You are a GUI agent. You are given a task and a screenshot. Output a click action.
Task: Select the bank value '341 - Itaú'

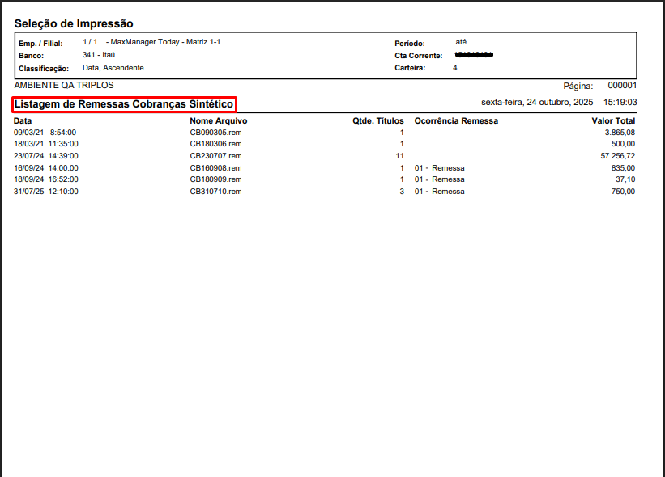click(99, 55)
